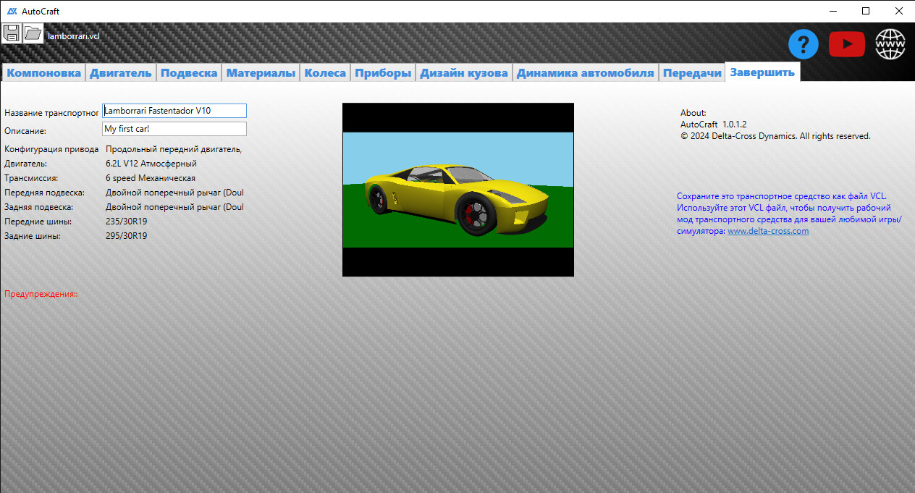Click the vehicle name input field
The height and width of the screenshot is (493, 915).
point(174,110)
